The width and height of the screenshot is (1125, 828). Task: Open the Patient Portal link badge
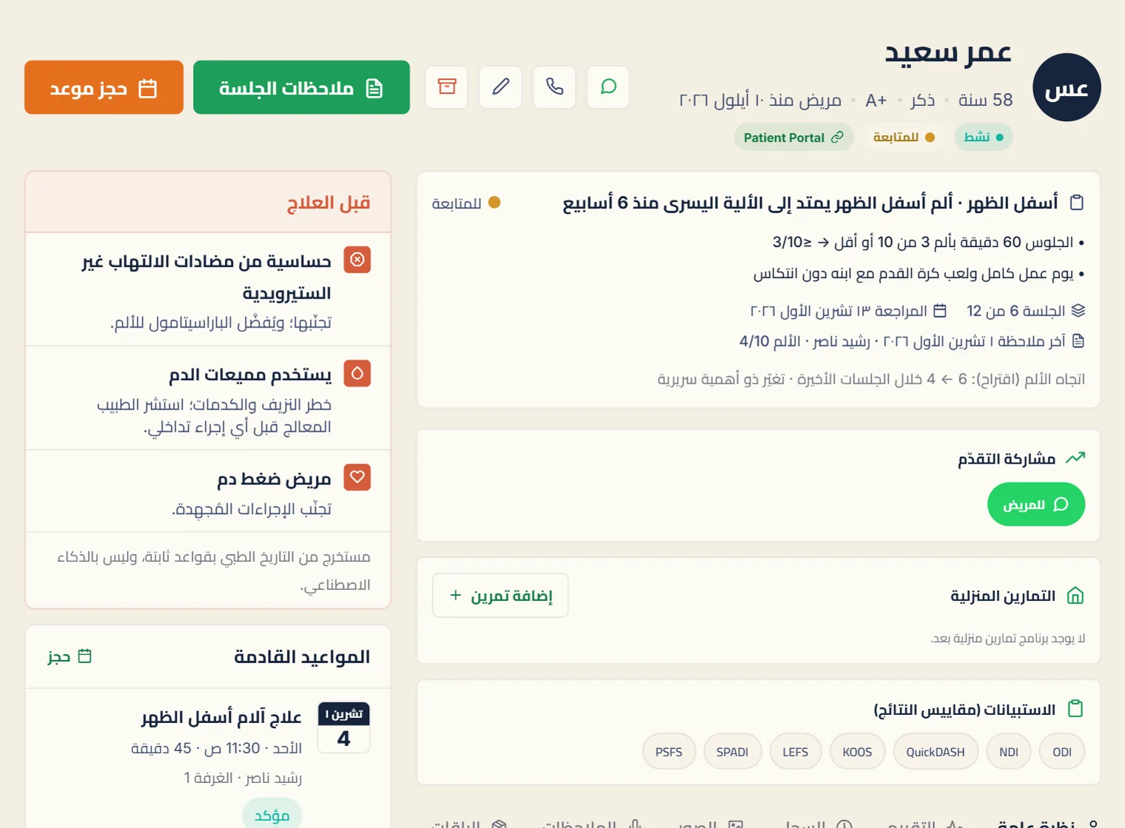(x=793, y=138)
